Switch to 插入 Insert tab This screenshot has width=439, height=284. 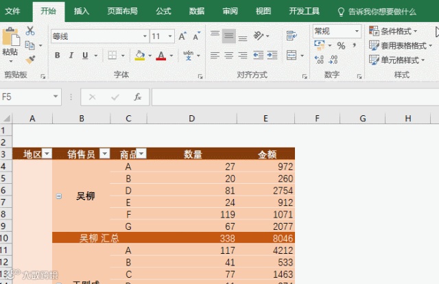pos(82,11)
